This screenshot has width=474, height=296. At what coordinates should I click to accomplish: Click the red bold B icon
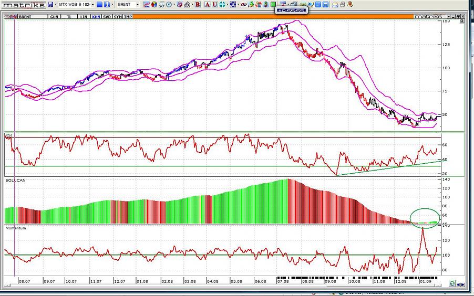(197, 4)
